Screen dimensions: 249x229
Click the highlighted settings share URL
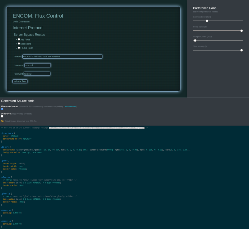tap(96, 128)
